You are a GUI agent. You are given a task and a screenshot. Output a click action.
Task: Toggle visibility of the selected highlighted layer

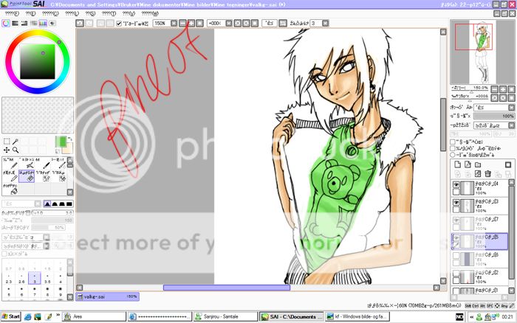click(455, 237)
